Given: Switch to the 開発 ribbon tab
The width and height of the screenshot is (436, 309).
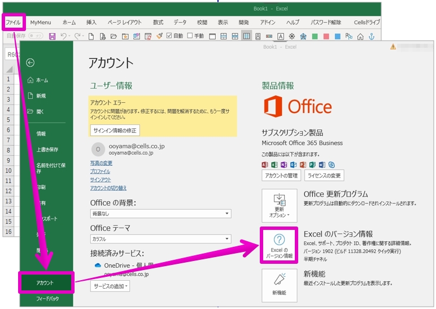Looking at the screenshot, I should coord(243,22).
